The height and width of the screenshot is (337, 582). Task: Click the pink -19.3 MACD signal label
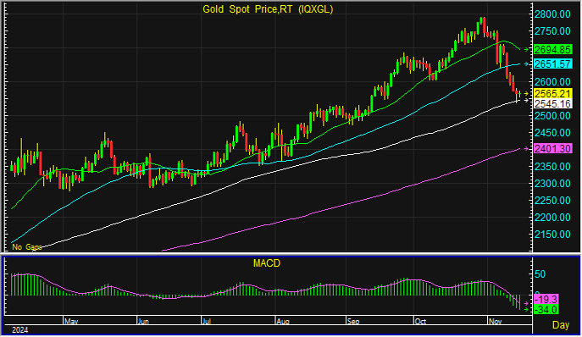coord(546,299)
